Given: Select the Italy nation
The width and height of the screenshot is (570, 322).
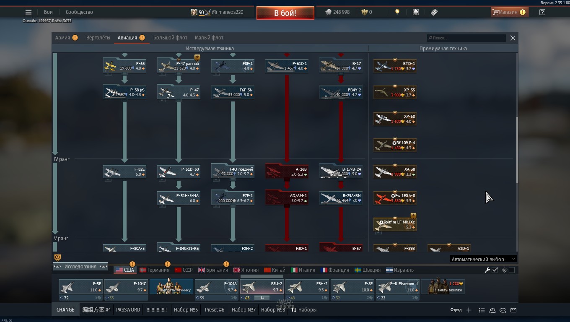Looking at the screenshot, I should 303,270.
